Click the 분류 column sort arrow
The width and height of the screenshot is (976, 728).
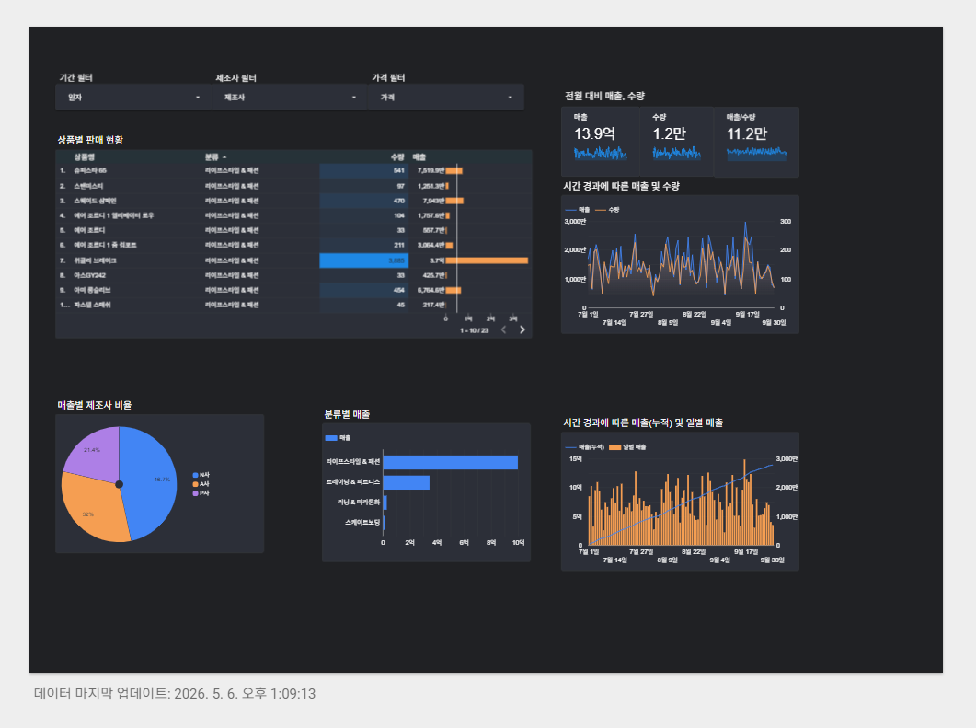pos(224,157)
